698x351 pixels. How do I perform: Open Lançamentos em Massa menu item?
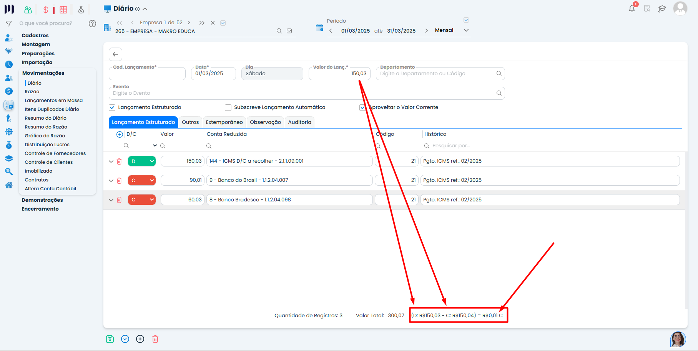click(53, 101)
